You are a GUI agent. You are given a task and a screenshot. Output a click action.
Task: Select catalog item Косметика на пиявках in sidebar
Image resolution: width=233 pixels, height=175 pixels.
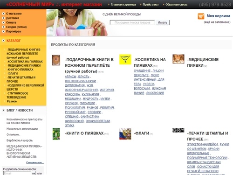(25, 62)
